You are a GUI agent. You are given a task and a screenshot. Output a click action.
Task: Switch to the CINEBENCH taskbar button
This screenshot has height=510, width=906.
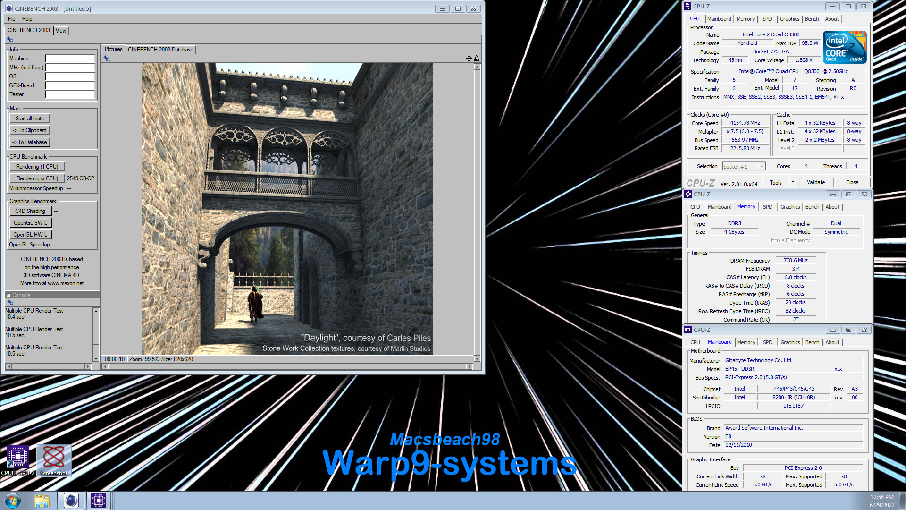click(71, 501)
